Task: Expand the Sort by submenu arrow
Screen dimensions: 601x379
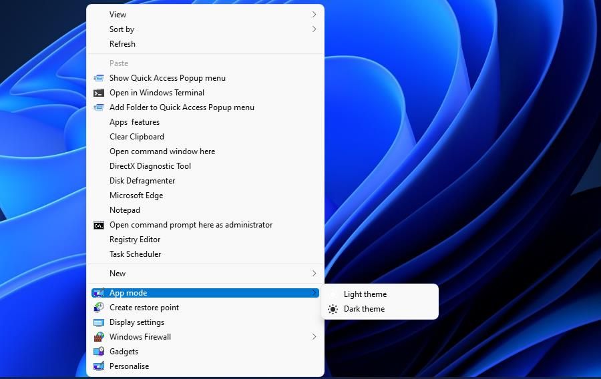Action: pos(314,29)
